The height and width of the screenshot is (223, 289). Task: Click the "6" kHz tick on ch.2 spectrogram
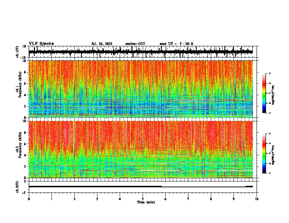point(25,144)
